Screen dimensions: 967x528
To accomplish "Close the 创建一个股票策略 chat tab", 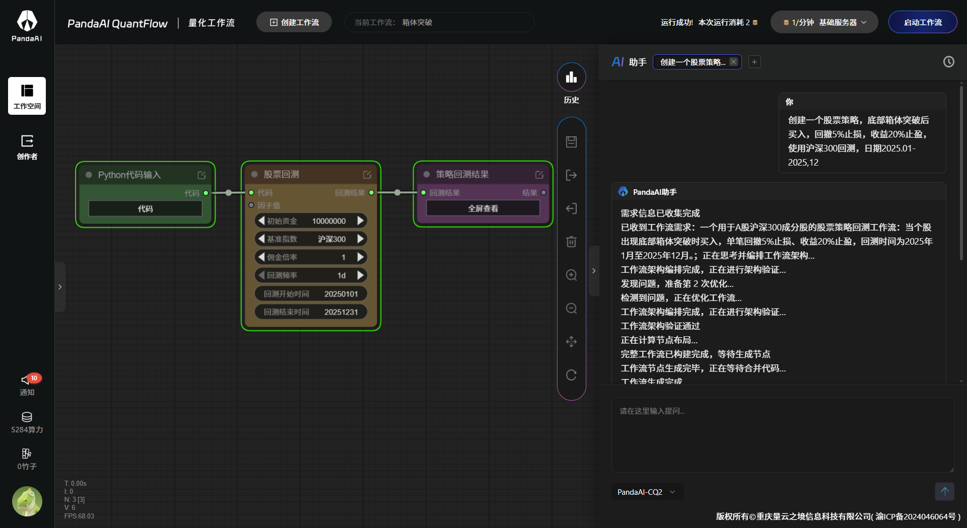I will pyautogui.click(x=733, y=62).
